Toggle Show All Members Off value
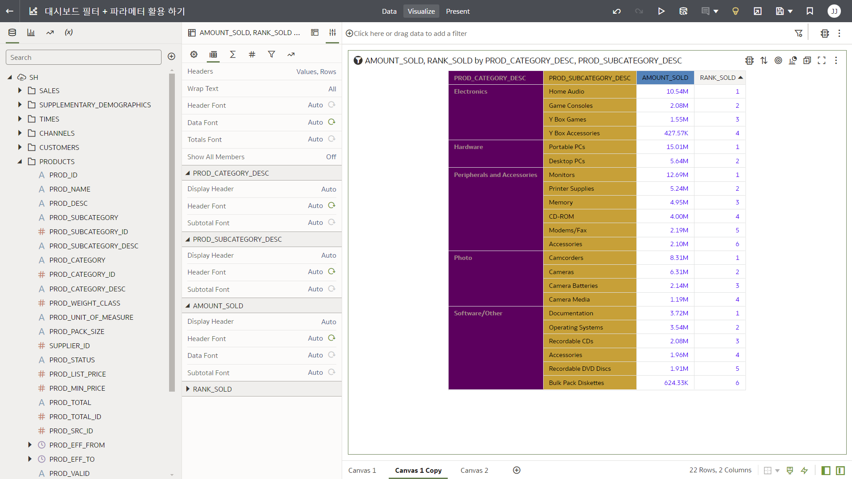Image resolution: width=852 pixels, height=479 pixels. pos(331,157)
